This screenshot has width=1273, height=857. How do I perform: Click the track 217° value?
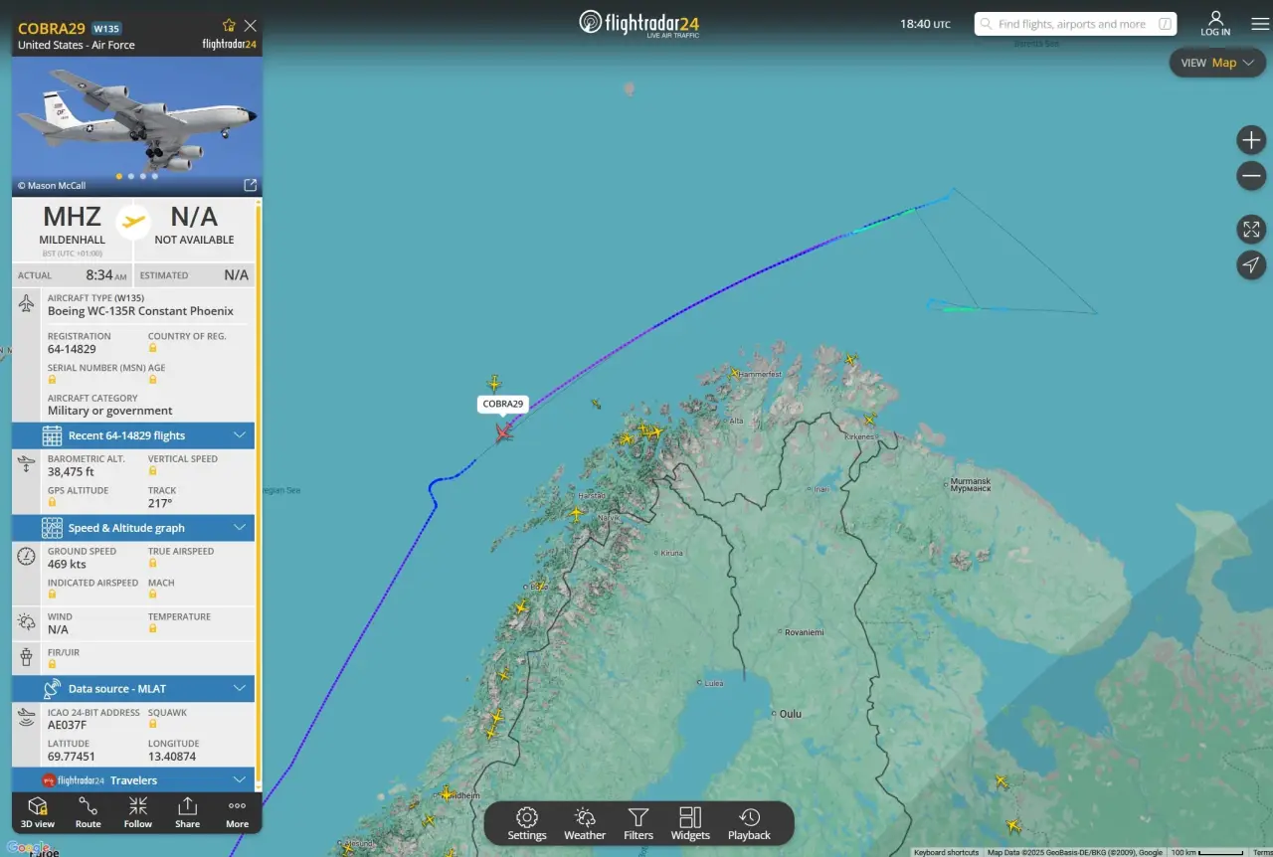click(x=160, y=503)
